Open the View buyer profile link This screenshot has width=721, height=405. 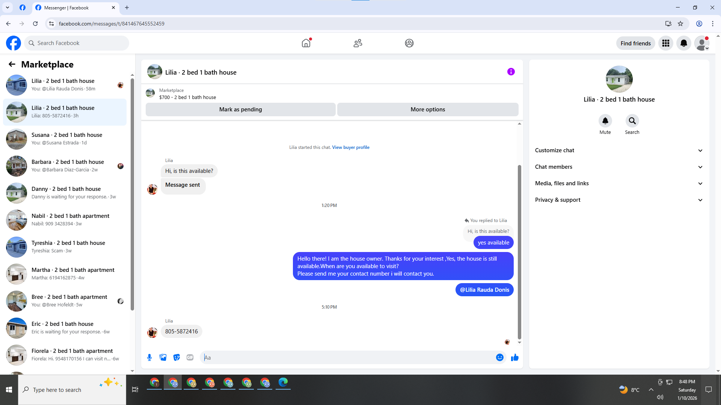tap(350, 147)
